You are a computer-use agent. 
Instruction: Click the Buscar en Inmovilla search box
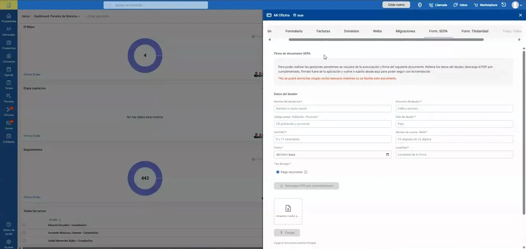(156, 5)
